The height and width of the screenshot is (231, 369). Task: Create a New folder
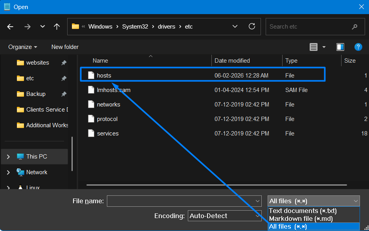click(x=64, y=47)
